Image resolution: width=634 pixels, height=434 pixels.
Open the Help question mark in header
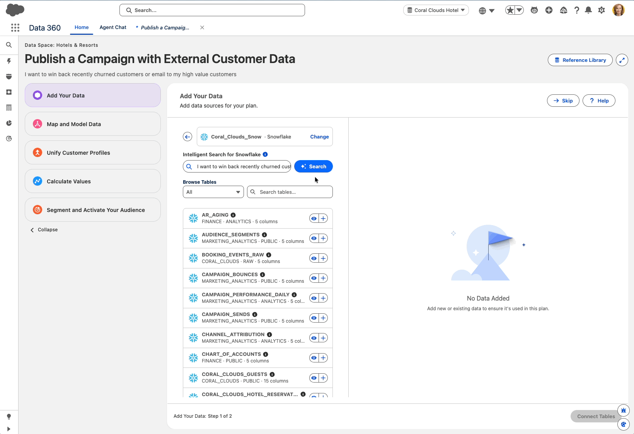point(577,10)
